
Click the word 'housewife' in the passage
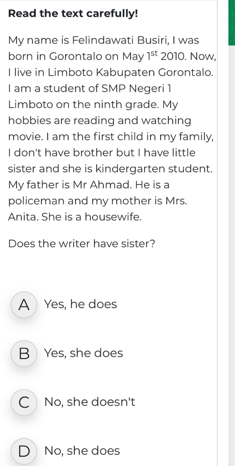(113, 217)
